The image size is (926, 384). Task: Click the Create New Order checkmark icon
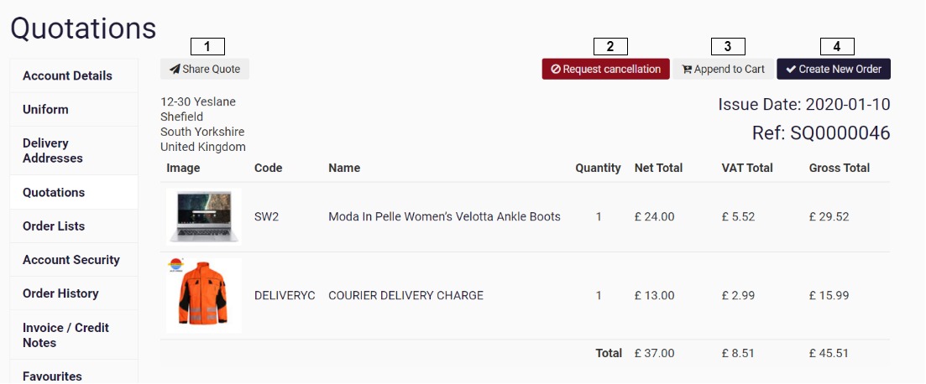(x=791, y=70)
